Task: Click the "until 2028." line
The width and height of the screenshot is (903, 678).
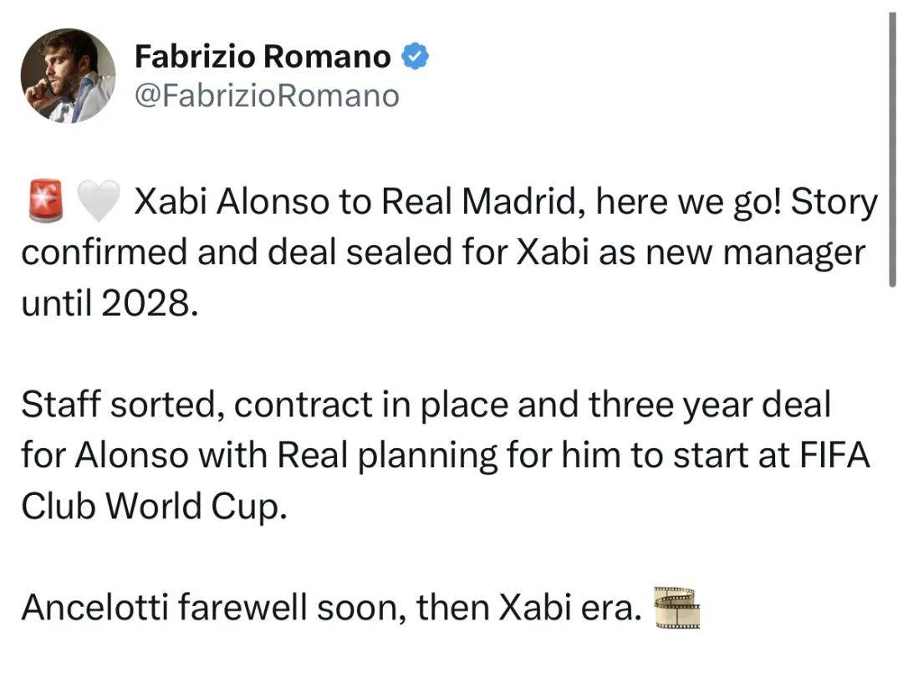Action: click(110, 303)
